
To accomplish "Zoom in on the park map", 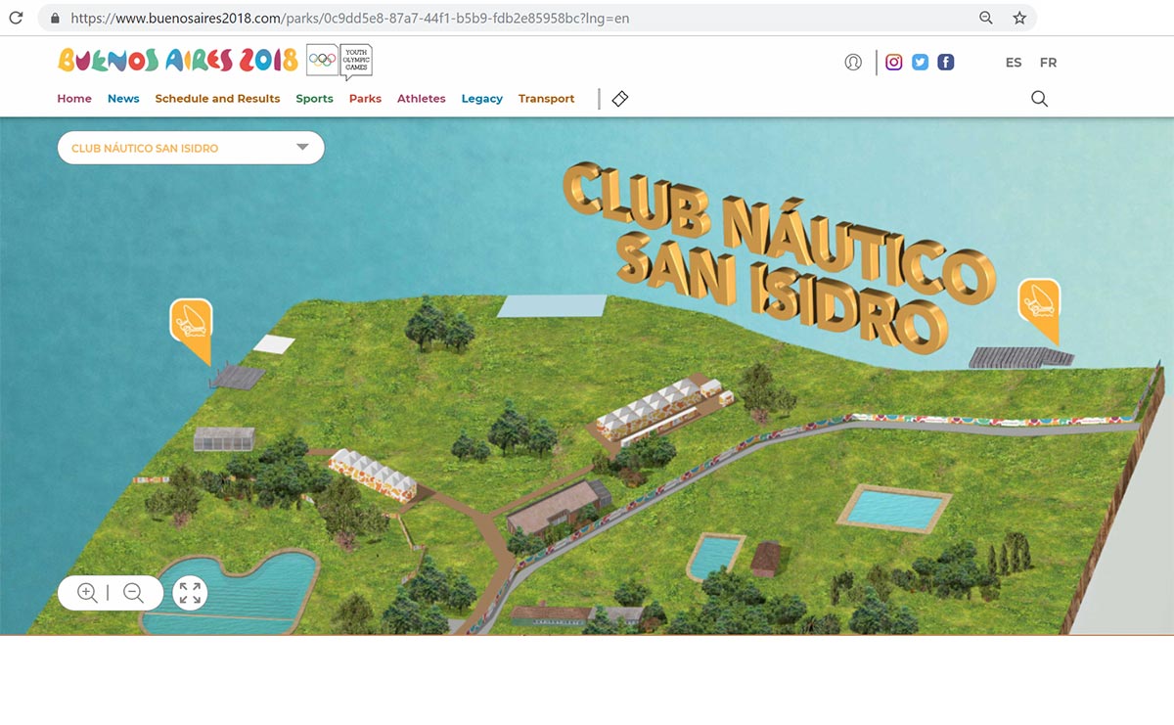I will (87, 592).
